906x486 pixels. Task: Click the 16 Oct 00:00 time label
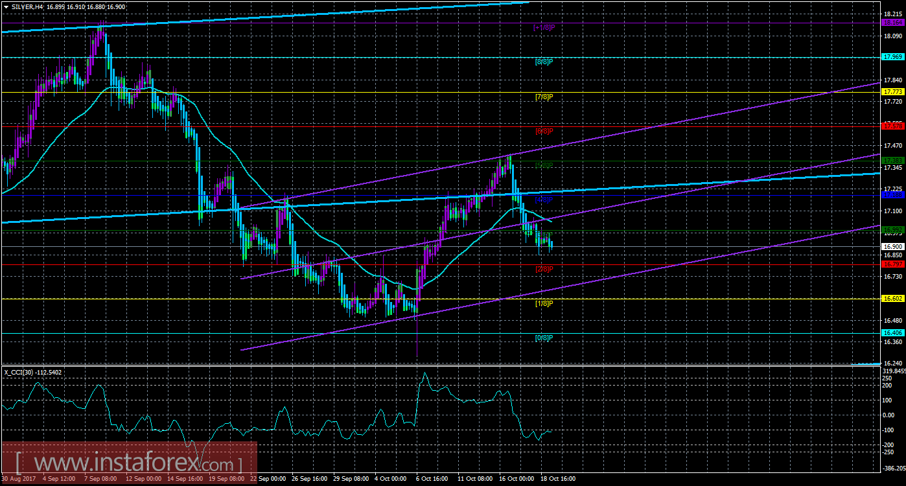point(515,480)
